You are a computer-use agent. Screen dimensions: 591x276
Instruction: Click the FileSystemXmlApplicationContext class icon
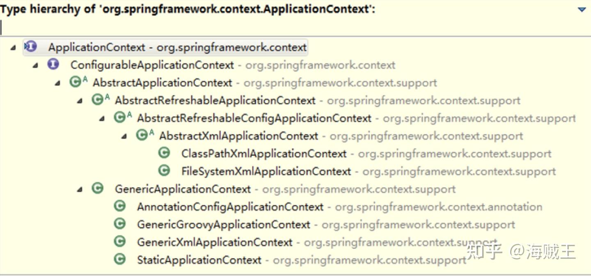pos(164,171)
